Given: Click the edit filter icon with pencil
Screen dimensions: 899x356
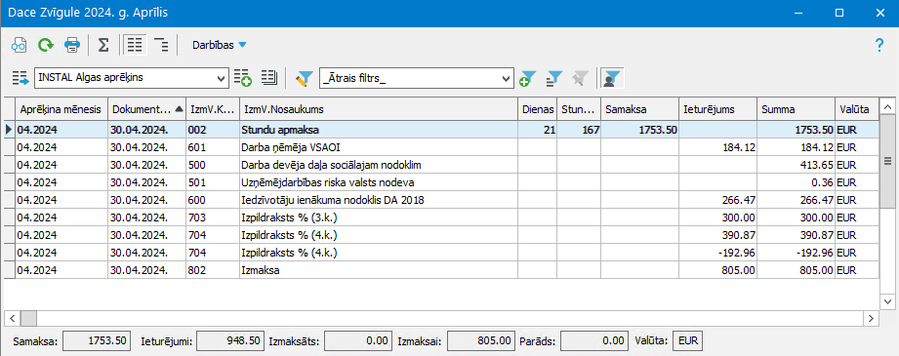Looking at the screenshot, I should click(305, 78).
